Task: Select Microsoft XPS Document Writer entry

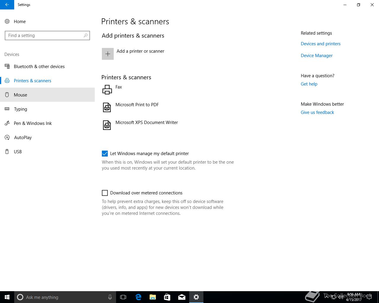Action: 147,123
